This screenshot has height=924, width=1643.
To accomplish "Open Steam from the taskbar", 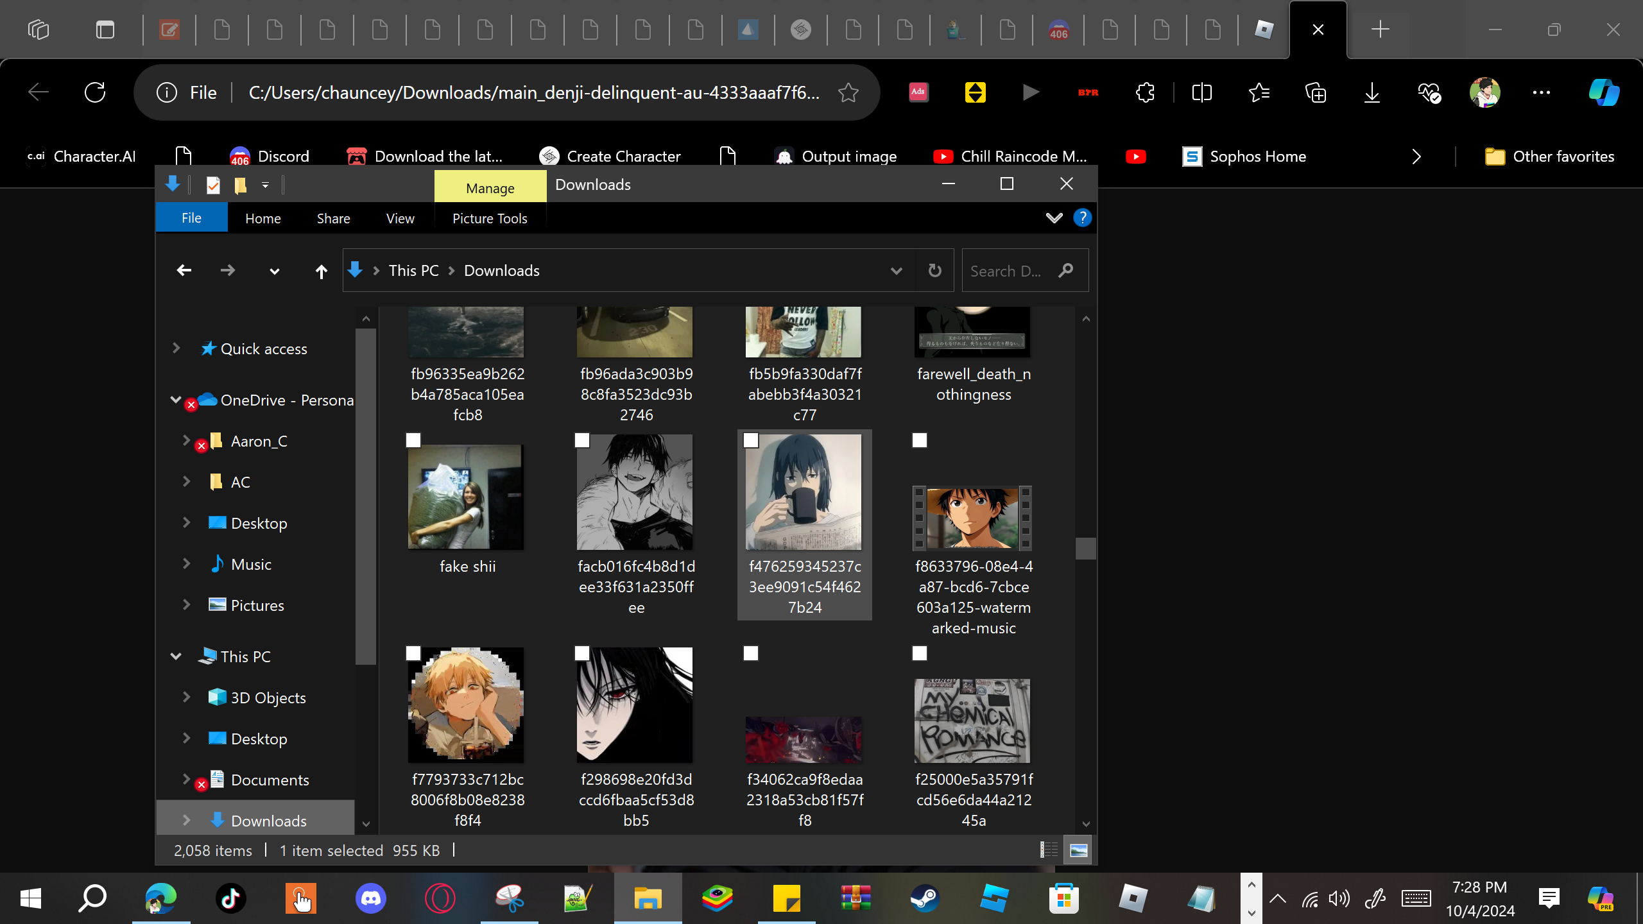I will (925, 898).
